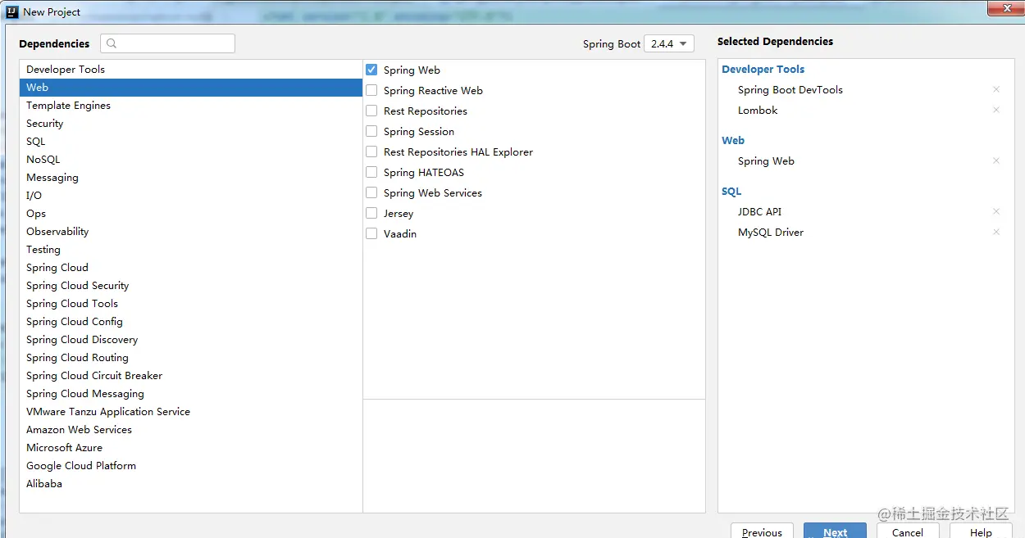Remove Spring Web from selected dependencies
The width and height of the screenshot is (1025, 538).
(996, 160)
